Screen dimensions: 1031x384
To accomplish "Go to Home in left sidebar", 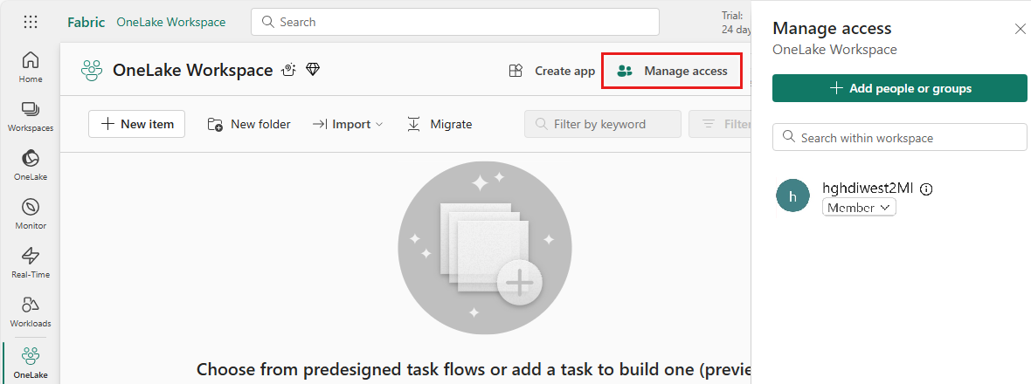I will click(x=31, y=67).
